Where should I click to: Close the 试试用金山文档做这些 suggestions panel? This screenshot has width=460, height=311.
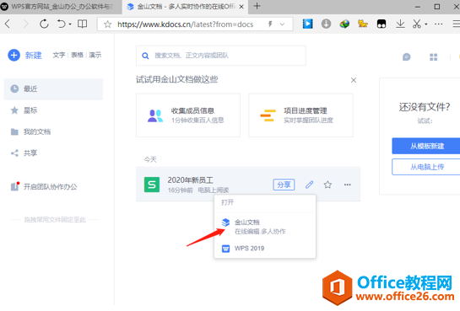pyautogui.click(x=354, y=80)
